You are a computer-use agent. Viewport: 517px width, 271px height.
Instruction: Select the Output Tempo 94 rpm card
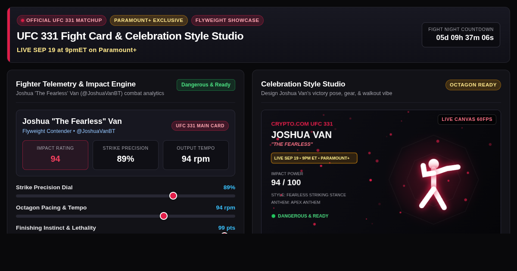coord(196,155)
